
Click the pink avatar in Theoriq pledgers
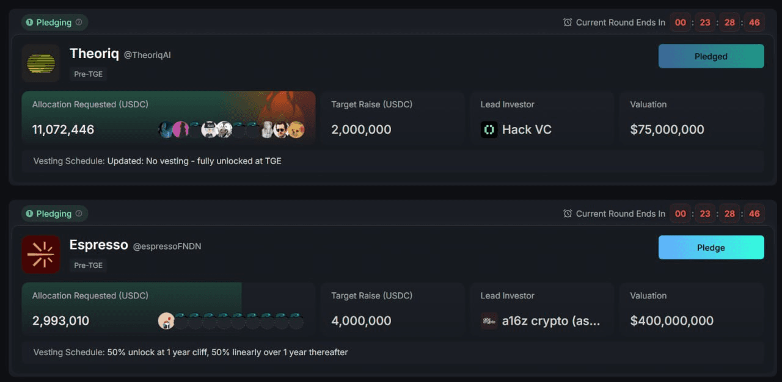click(180, 129)
